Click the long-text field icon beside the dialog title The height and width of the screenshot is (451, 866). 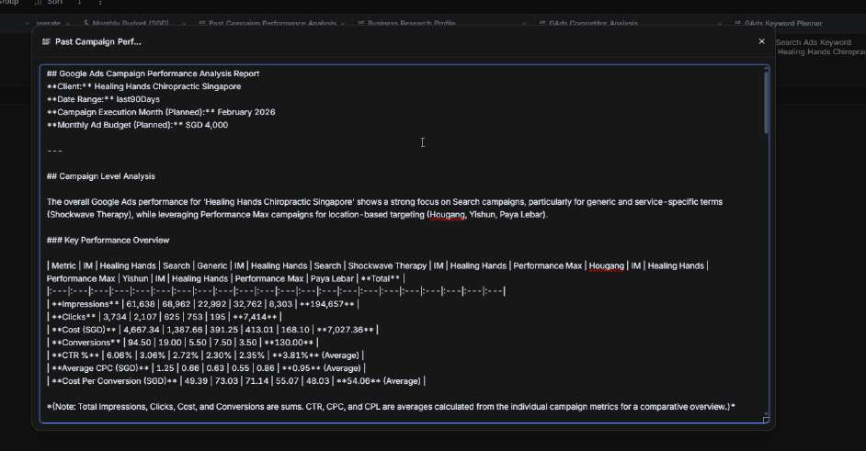point(46,42)
